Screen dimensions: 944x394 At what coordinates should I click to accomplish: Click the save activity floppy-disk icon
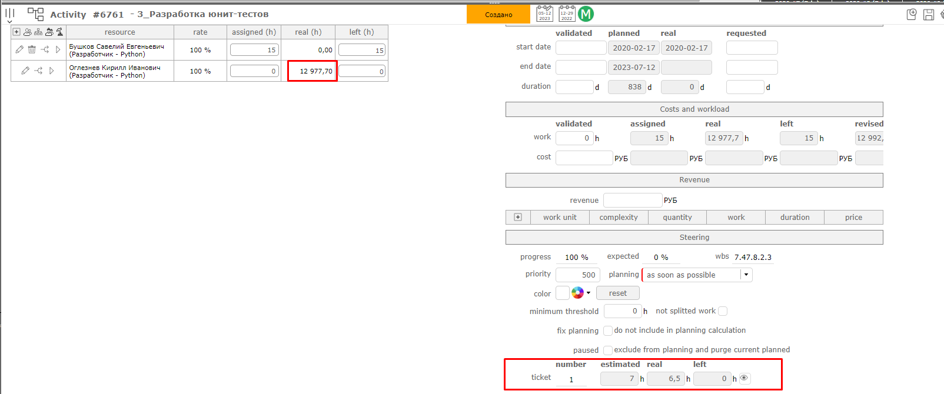pos(929,15)
